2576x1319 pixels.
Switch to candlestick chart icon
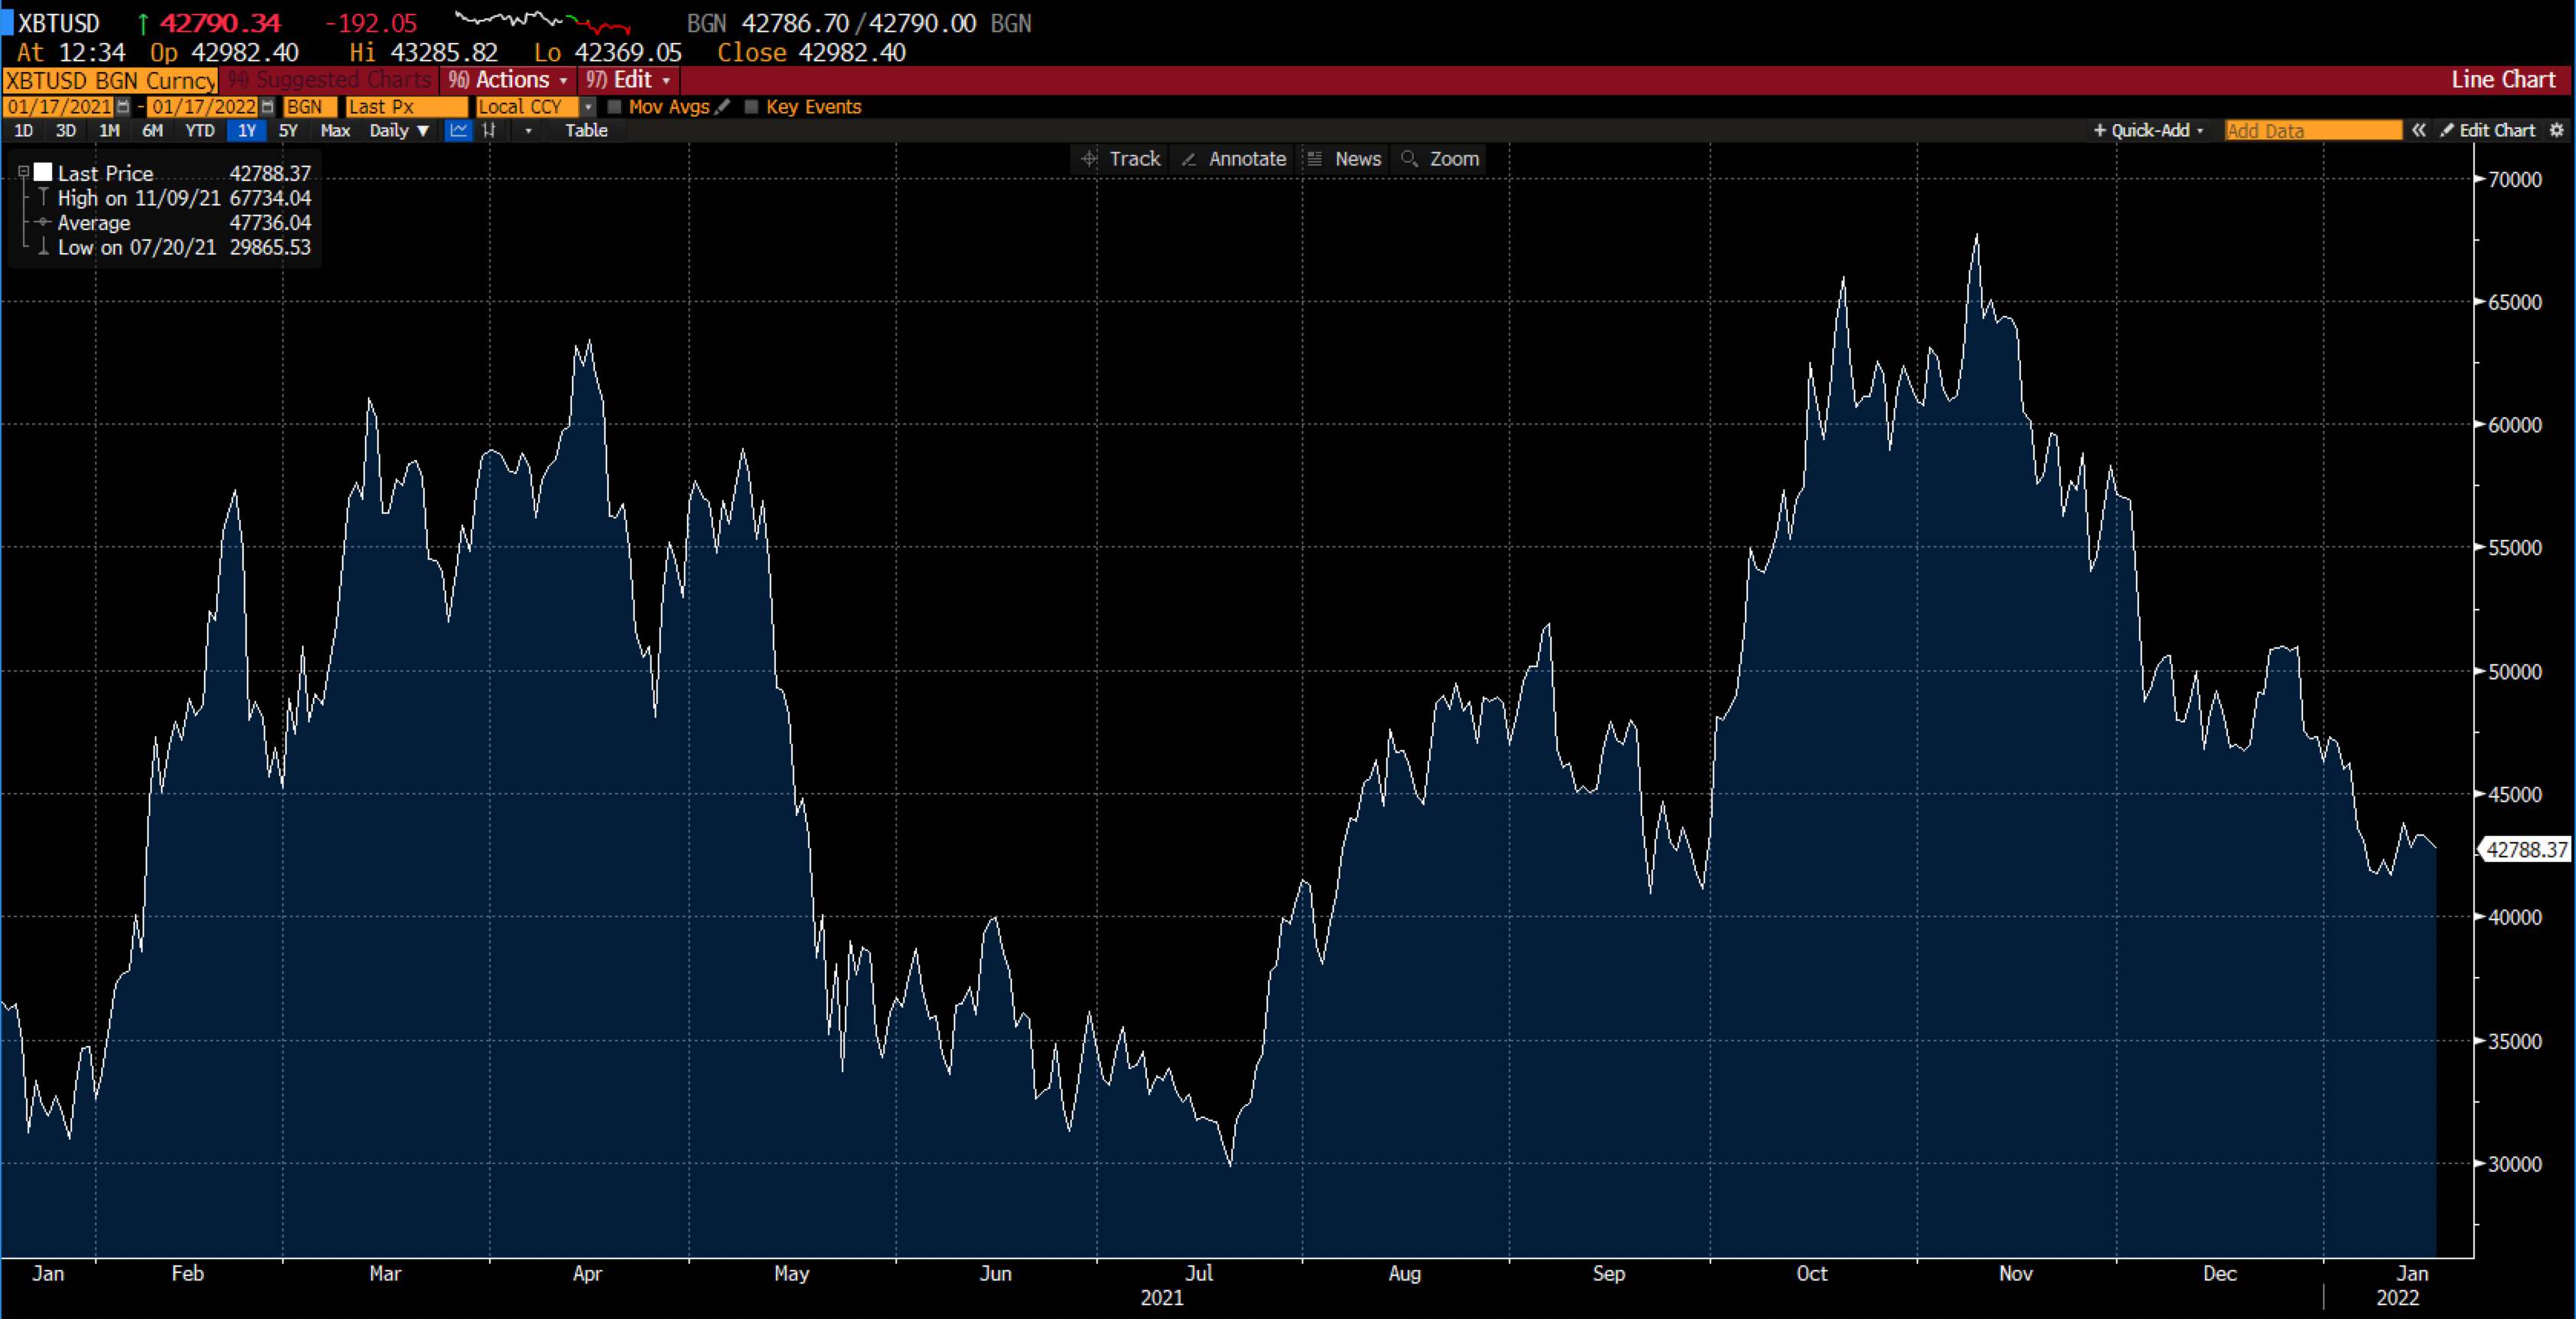coord(490,131)
